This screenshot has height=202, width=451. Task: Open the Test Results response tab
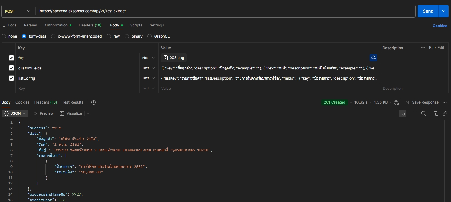(x=72, y=102)
